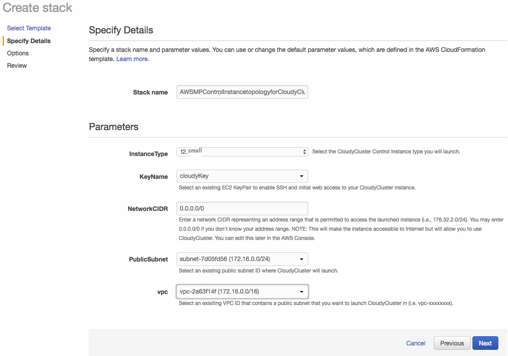
Task: Click the InstanceType field label
Action: coord(148,154)
